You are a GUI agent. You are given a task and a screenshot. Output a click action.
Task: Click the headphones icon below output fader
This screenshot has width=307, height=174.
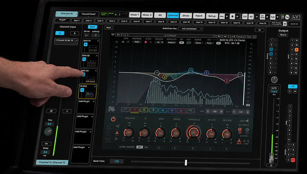(271, 165)
